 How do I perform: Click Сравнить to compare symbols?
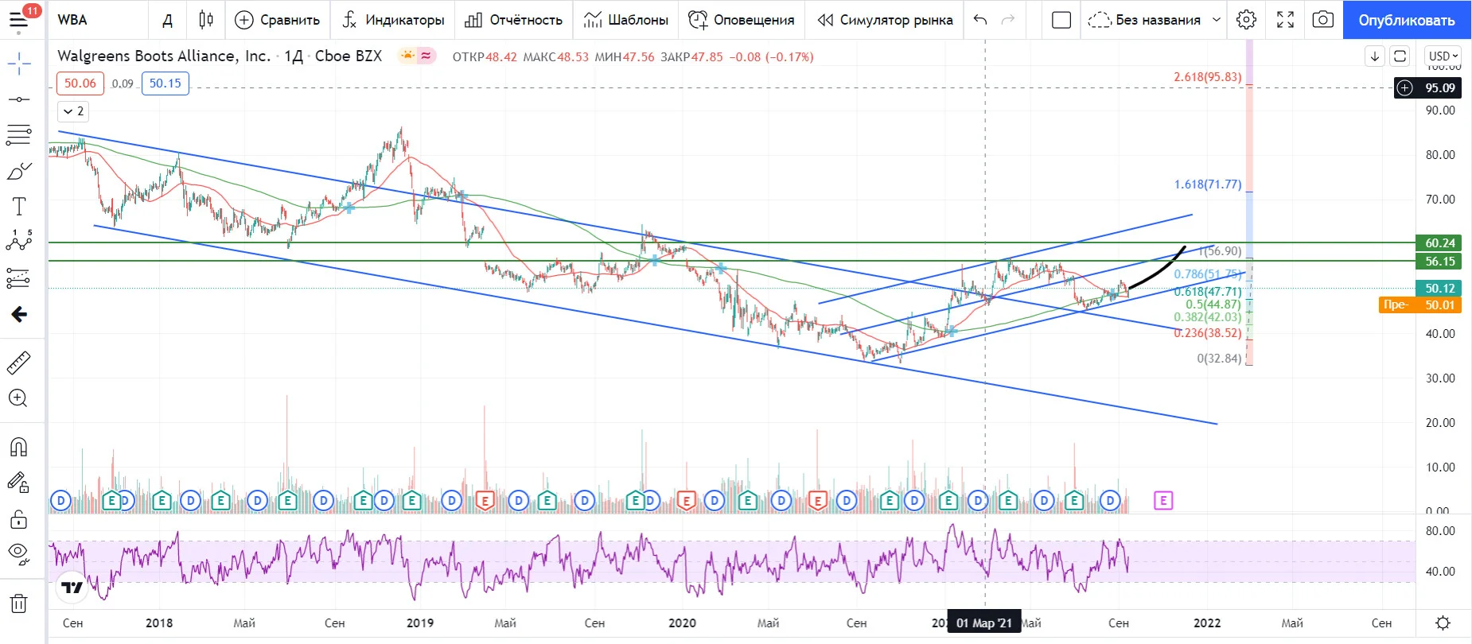[x=278, y=20]
